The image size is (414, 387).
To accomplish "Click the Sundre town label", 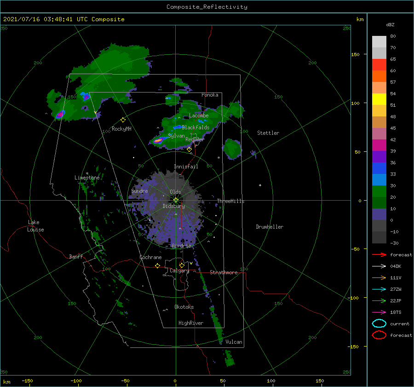I will click(x=139, y=191).
